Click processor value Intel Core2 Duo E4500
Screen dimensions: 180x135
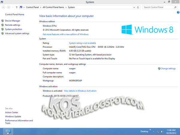pyautogui.click(x=96, y=47)
